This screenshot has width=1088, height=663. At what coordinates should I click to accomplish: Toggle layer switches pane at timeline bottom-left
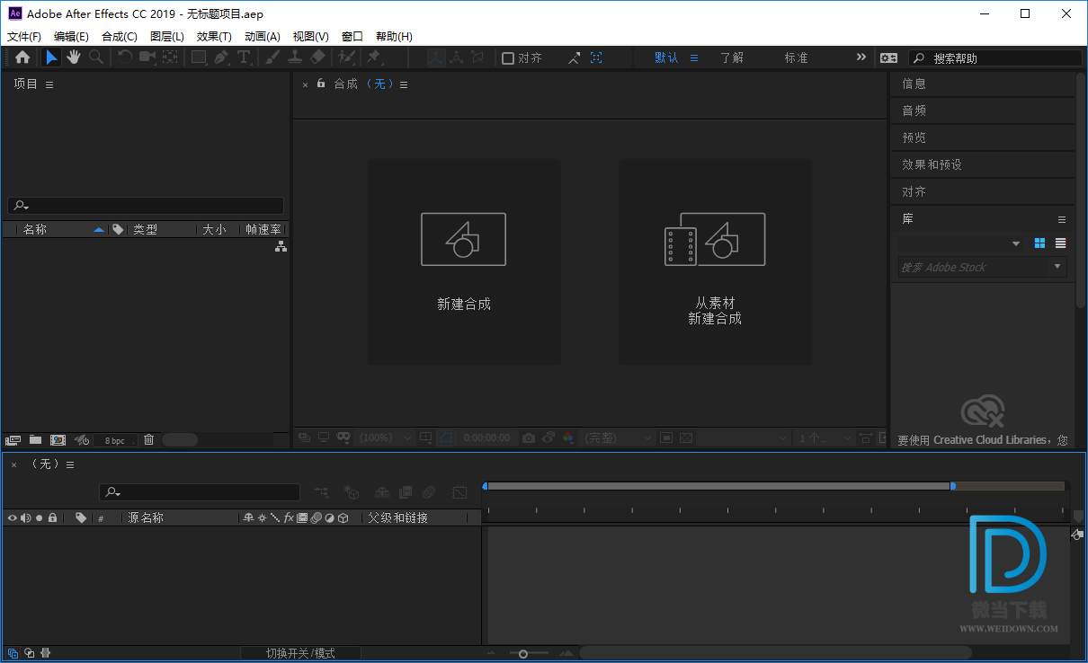(x=13, y=653)
